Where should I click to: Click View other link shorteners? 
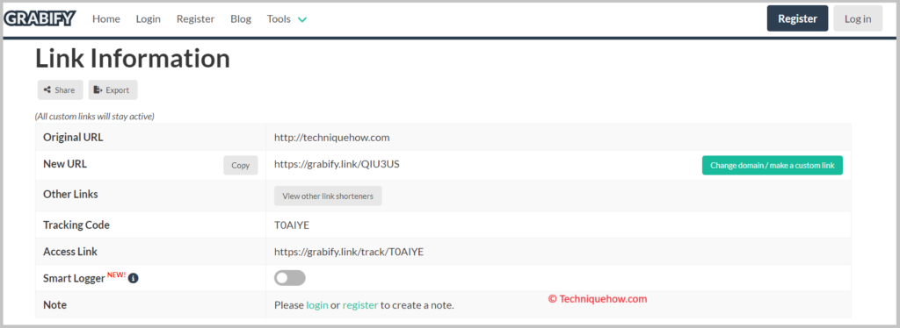click(x=328, y=196)
